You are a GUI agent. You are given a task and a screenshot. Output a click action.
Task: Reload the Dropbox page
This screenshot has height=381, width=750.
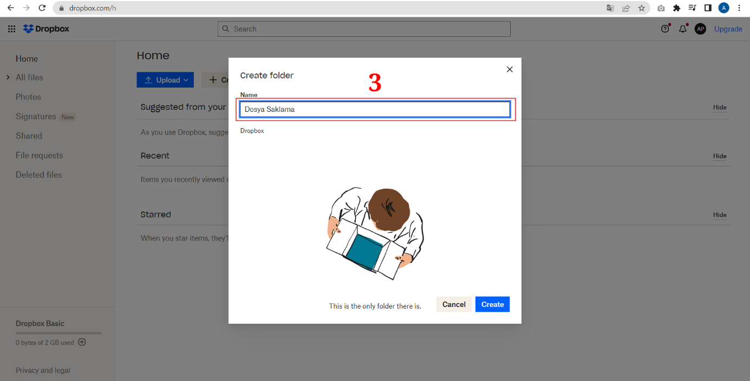(x=42, y=8)
